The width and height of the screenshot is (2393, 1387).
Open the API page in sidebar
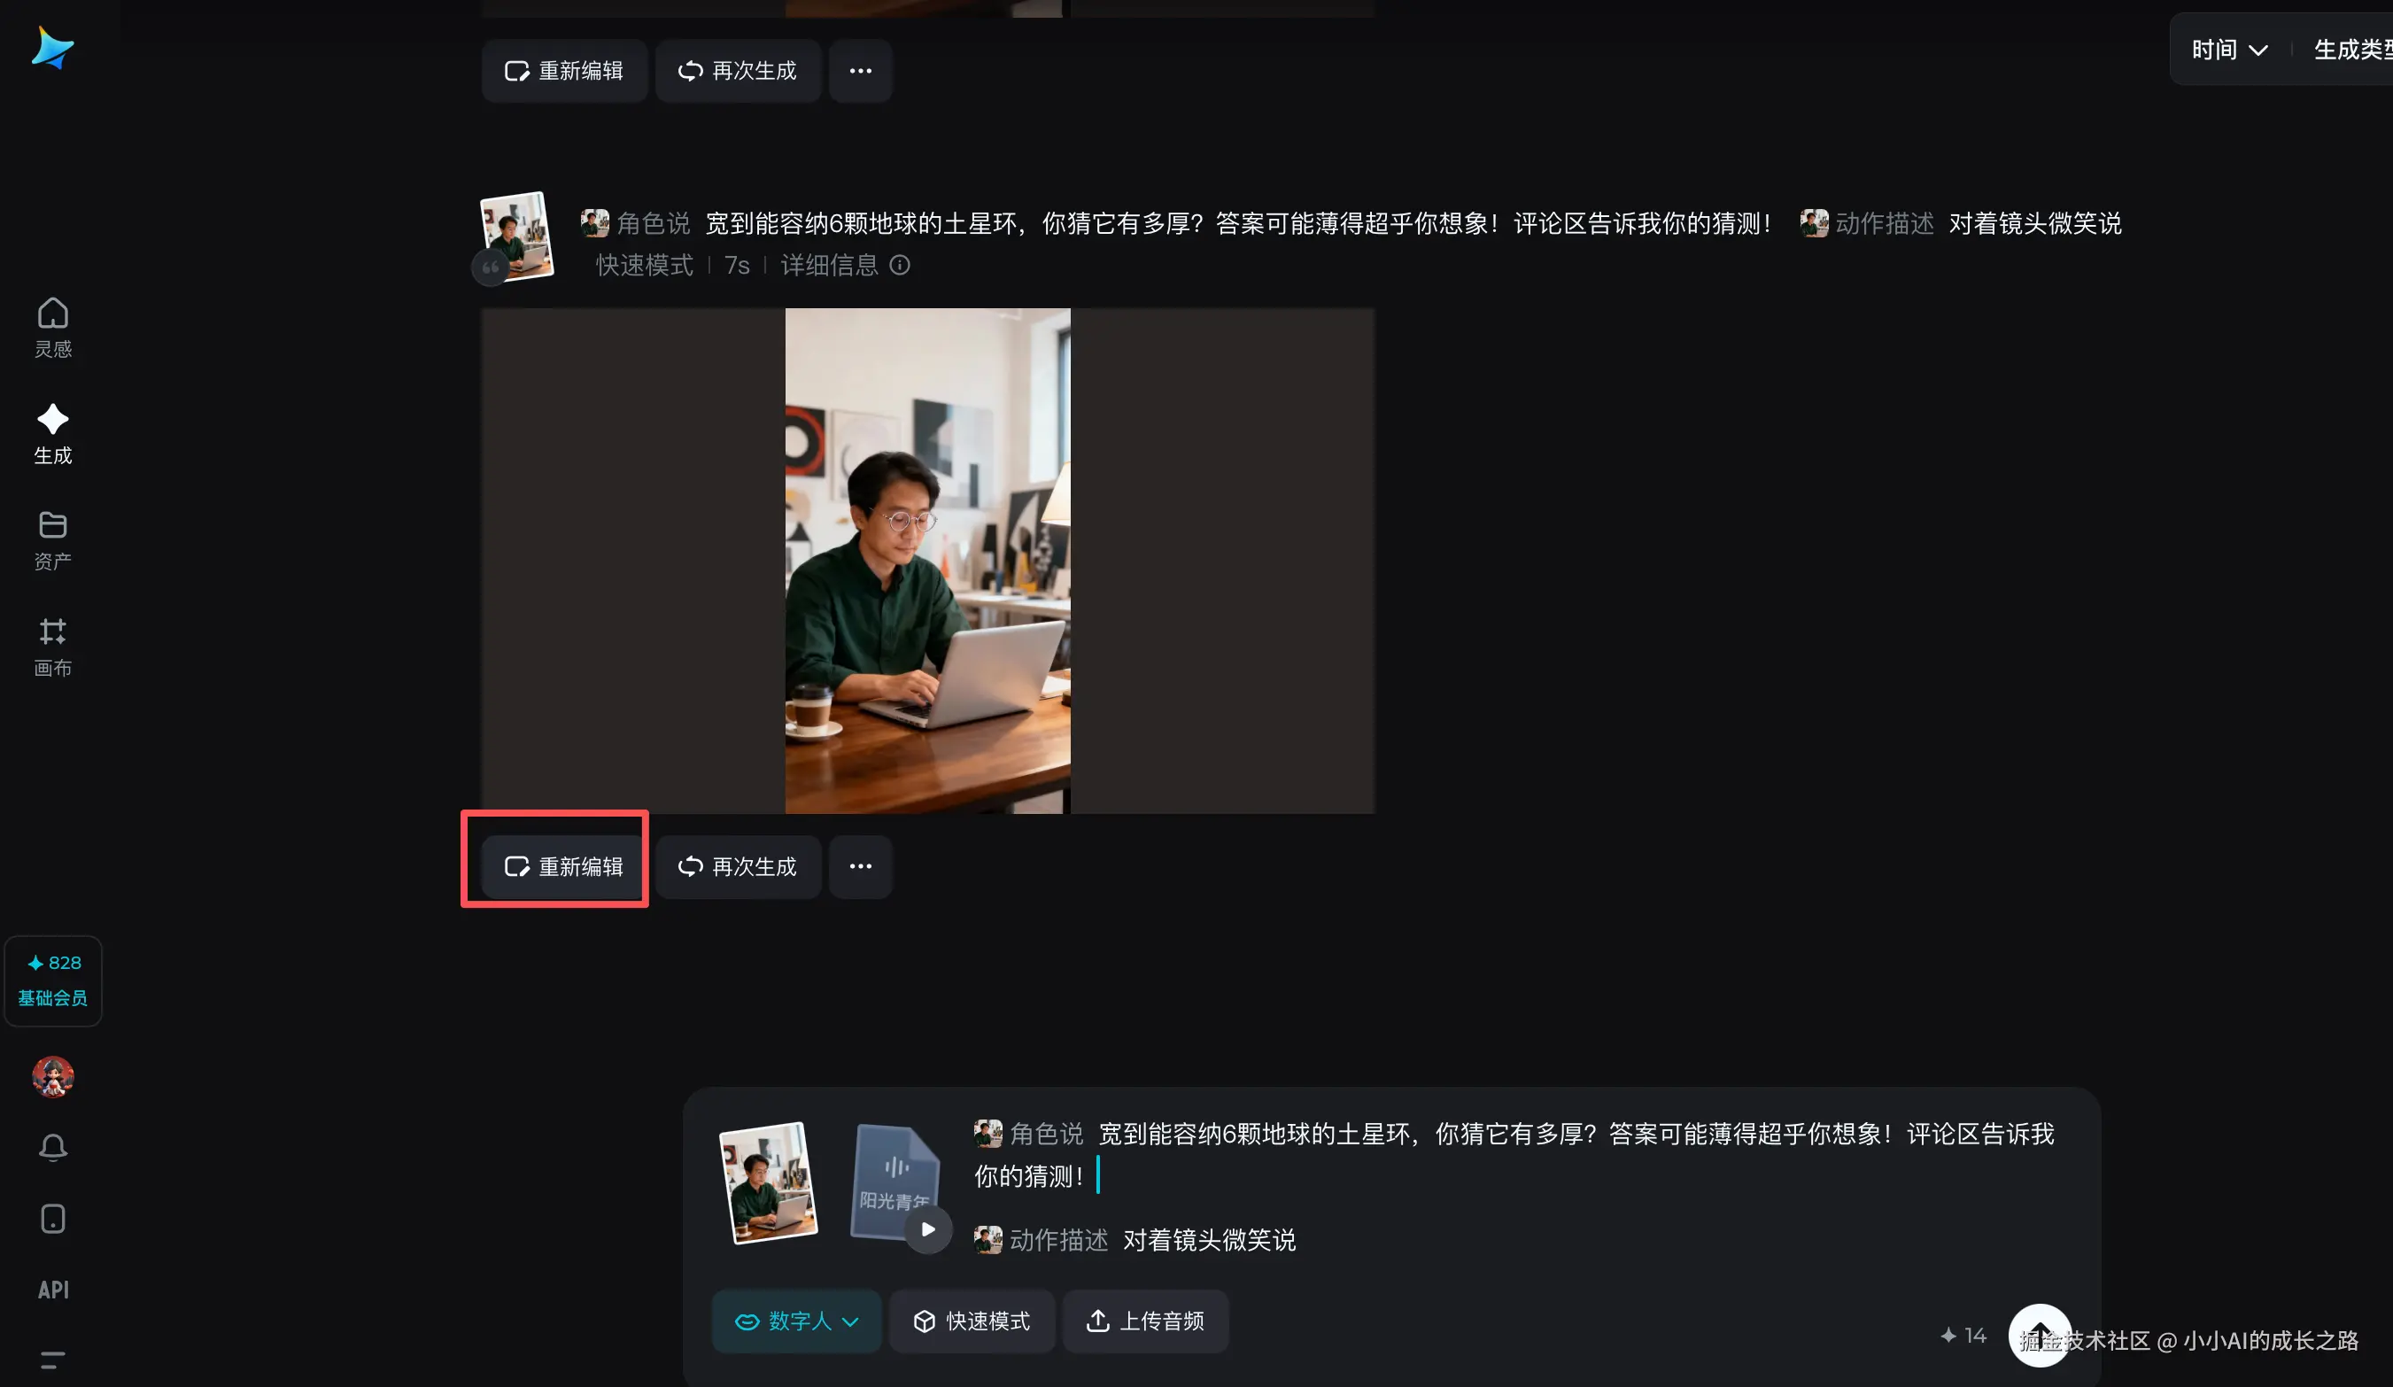tap(52, 1290)
